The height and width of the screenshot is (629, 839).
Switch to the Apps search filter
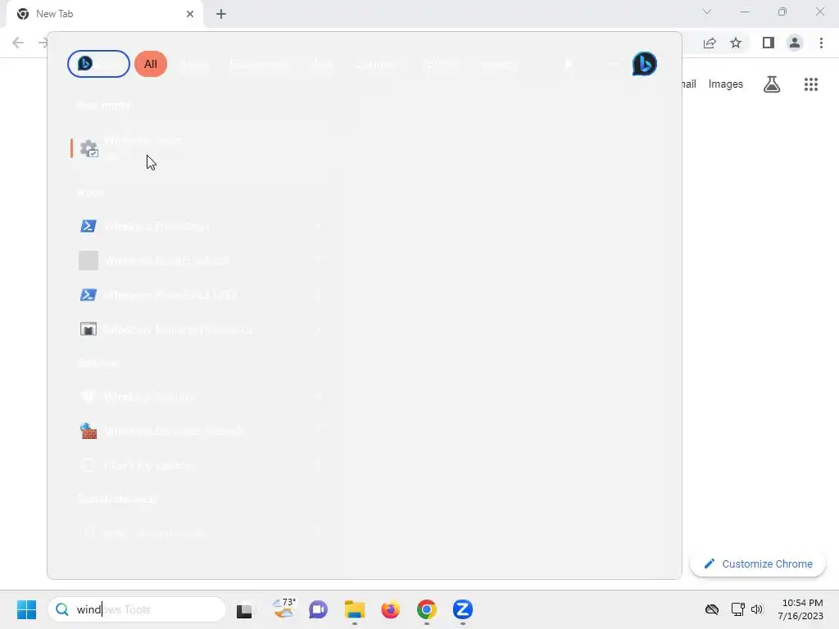193,66
